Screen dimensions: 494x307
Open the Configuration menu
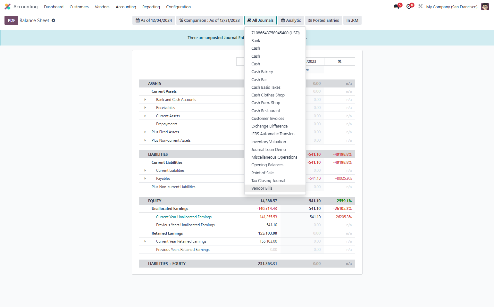pos(178,7)
